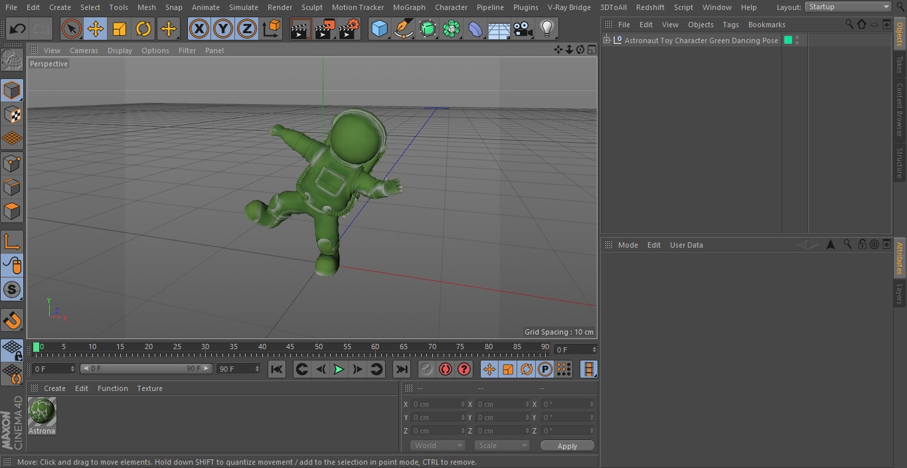Add a Light object
Viewport: 907px width, 468px height.
pos(547,29)
